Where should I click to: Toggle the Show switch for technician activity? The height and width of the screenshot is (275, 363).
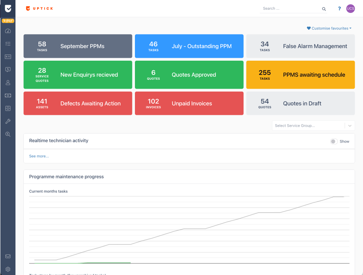click(333, 141)
